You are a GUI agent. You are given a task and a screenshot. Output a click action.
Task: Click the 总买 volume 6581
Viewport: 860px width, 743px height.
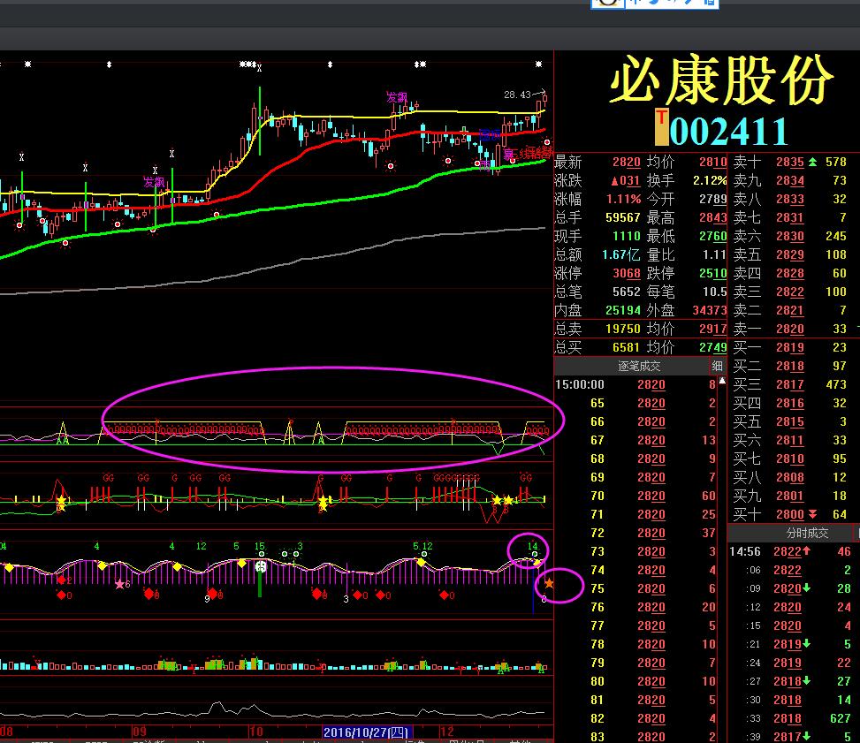click(627, 348)
